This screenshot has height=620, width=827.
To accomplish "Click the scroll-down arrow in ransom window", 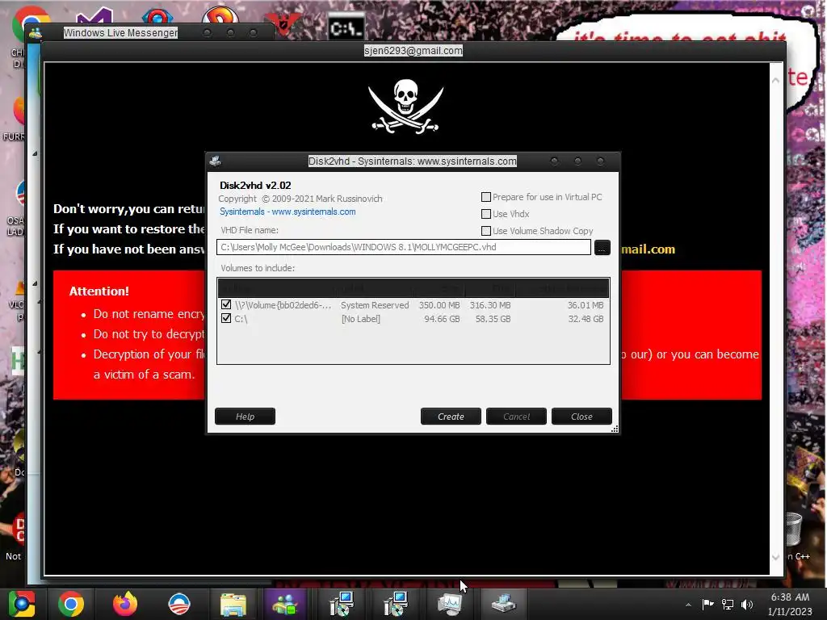I will click(775, 557).
